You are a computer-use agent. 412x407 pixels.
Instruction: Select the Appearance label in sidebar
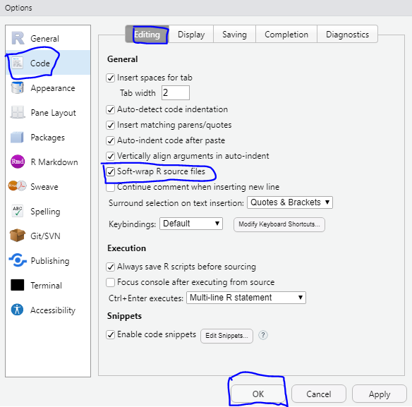click(x=53, y=88)
